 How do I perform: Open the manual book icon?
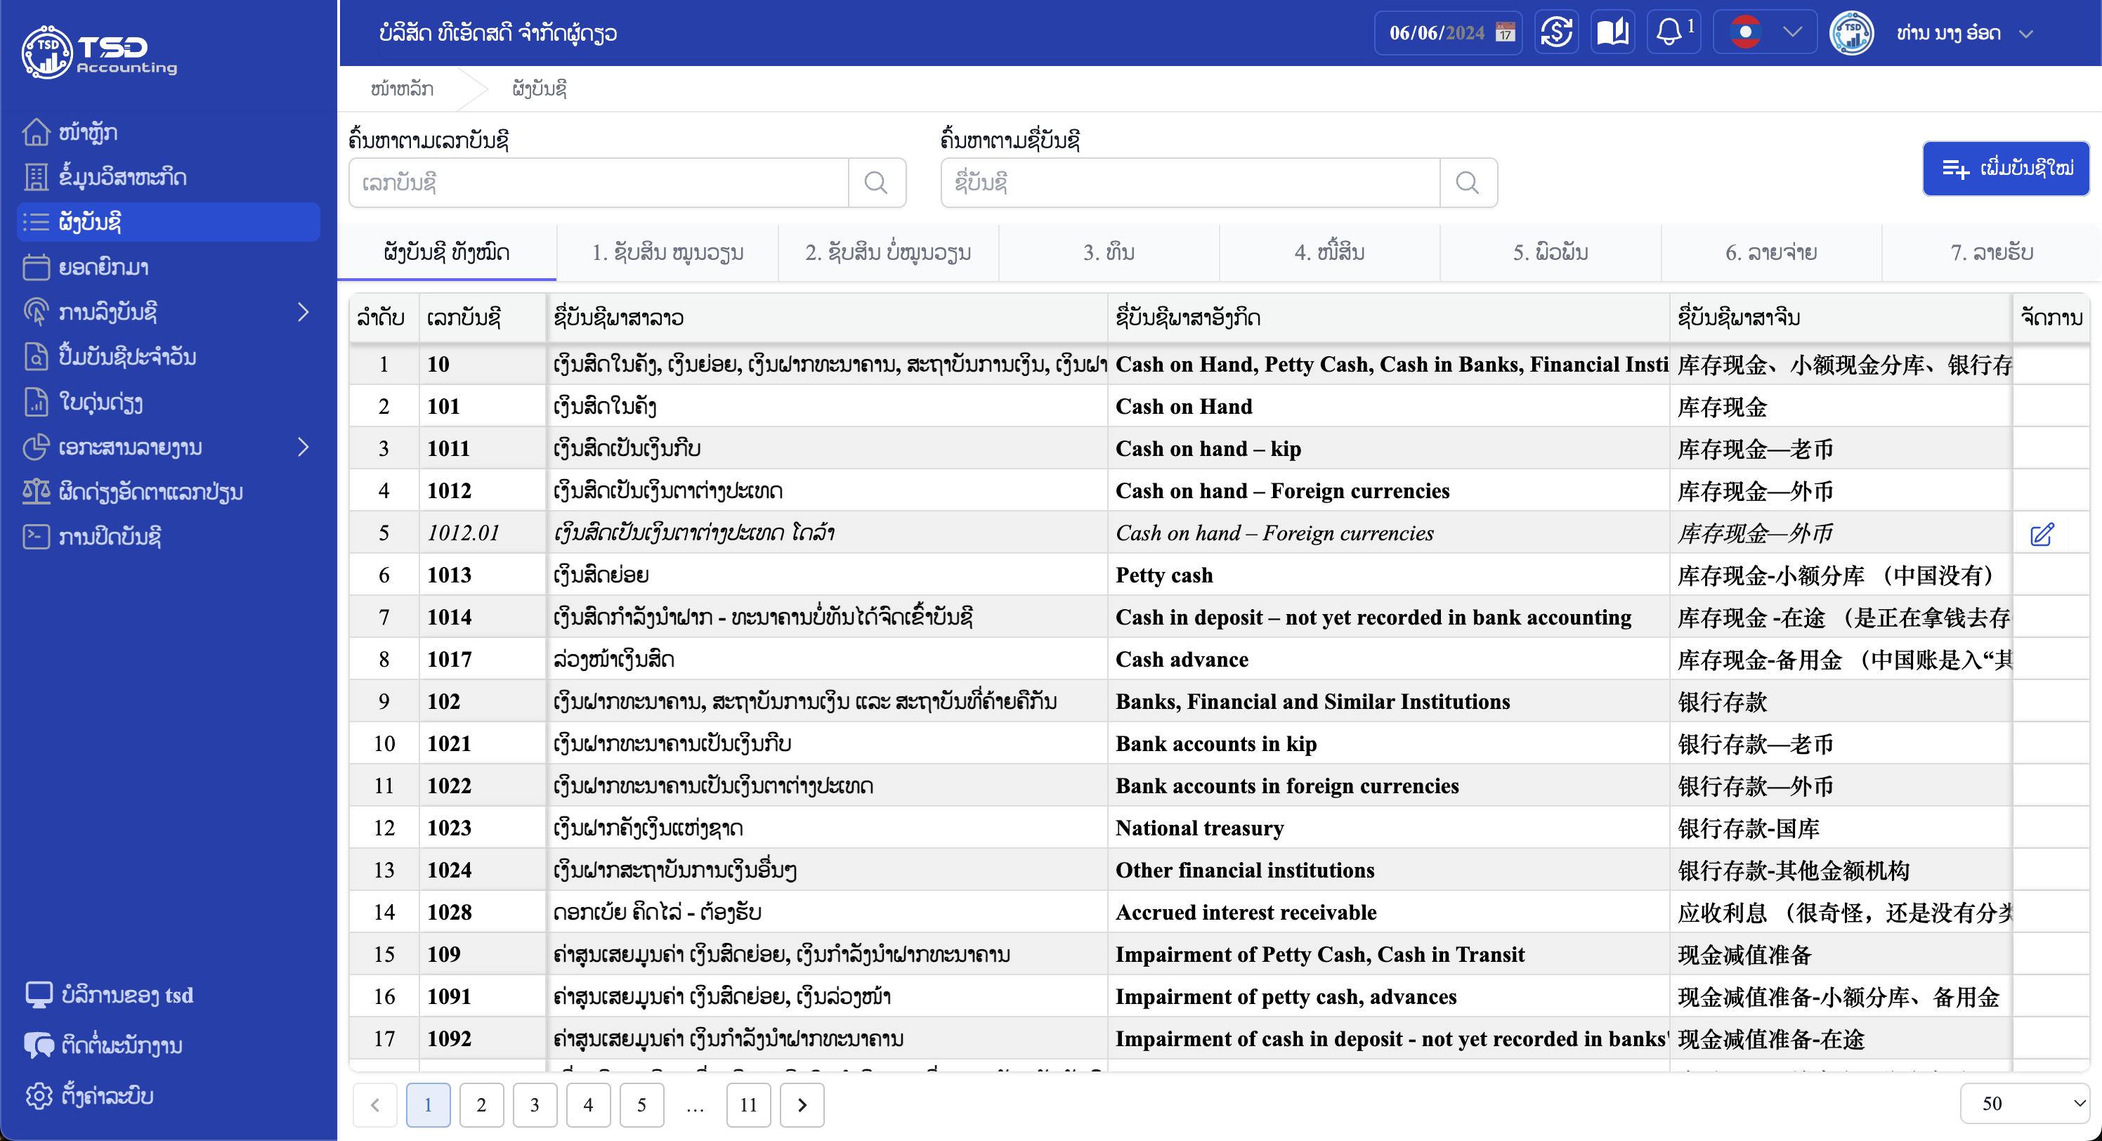click(x=1612, y=32)
